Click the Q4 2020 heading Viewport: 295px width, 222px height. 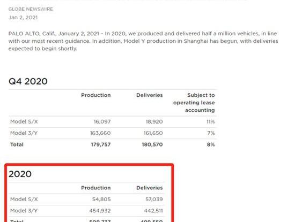click(28, 81)
